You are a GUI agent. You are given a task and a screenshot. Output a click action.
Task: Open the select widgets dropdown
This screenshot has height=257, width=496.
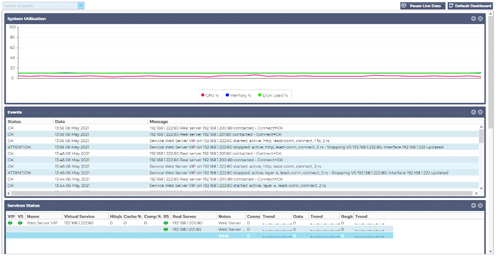(81, 6)
